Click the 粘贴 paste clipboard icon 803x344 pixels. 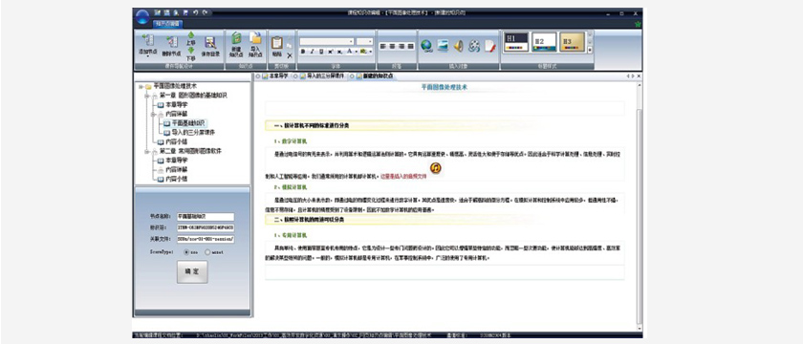(x=277, y=42)
